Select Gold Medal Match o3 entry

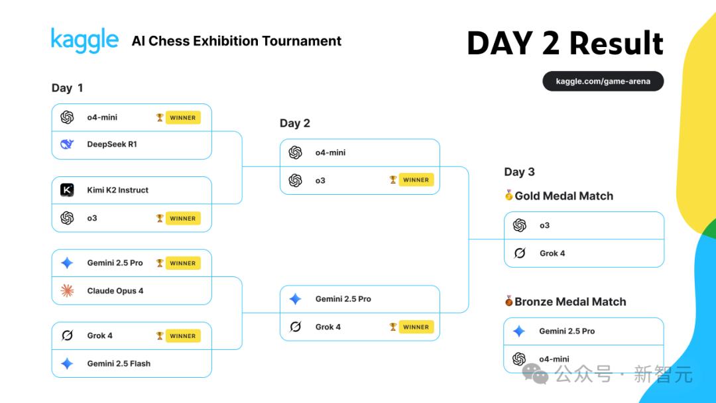tap(584, 225)
